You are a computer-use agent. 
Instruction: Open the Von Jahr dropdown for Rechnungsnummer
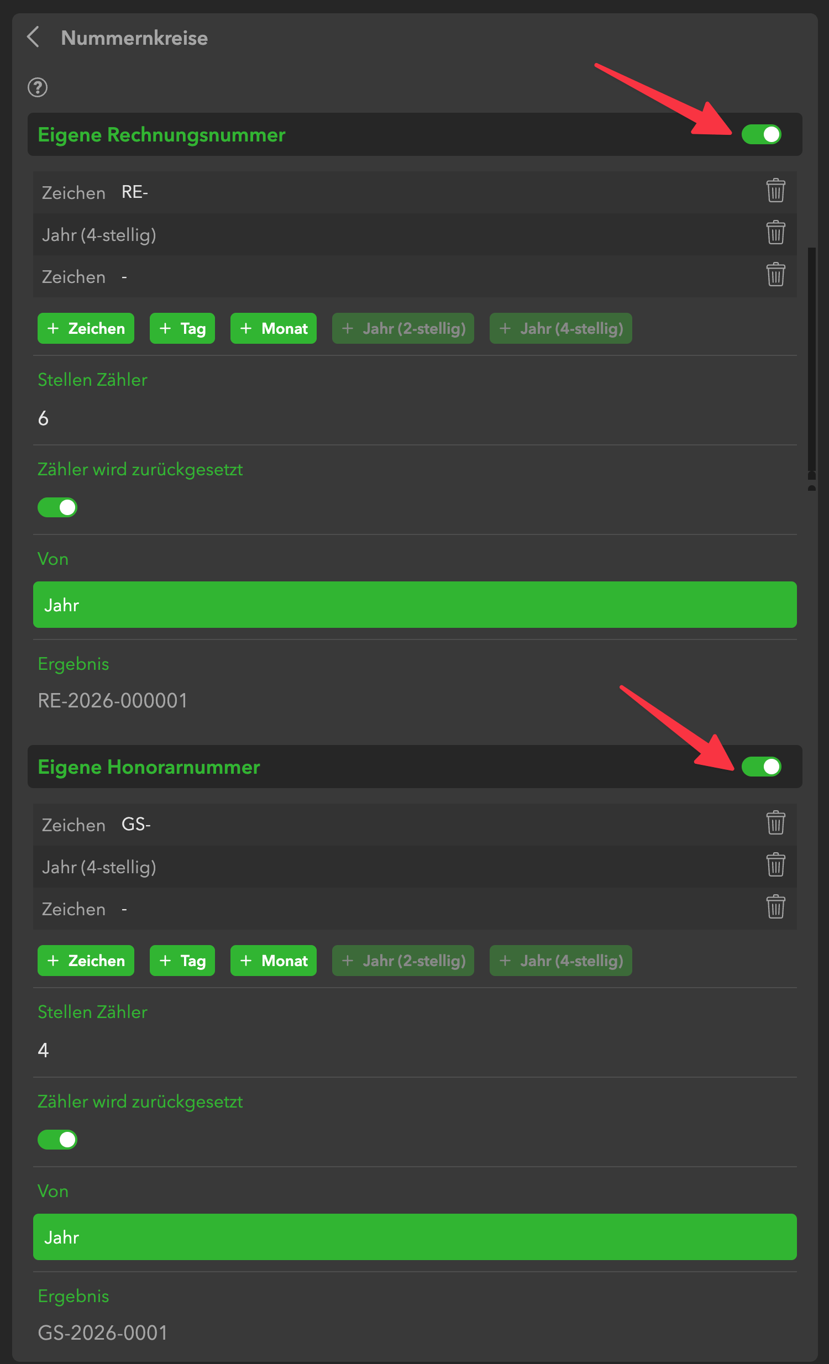coord(414,605)
